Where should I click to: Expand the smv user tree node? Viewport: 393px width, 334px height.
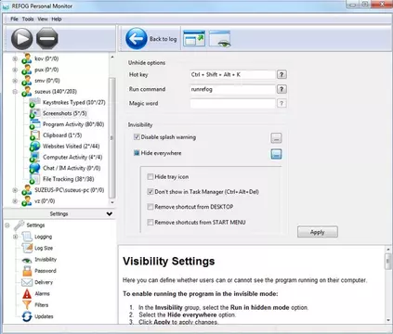pos(15,81)
